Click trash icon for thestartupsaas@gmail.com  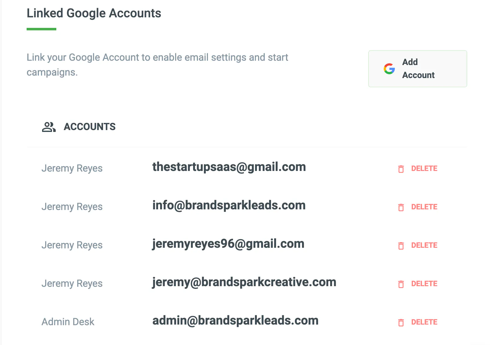point(401,169)
